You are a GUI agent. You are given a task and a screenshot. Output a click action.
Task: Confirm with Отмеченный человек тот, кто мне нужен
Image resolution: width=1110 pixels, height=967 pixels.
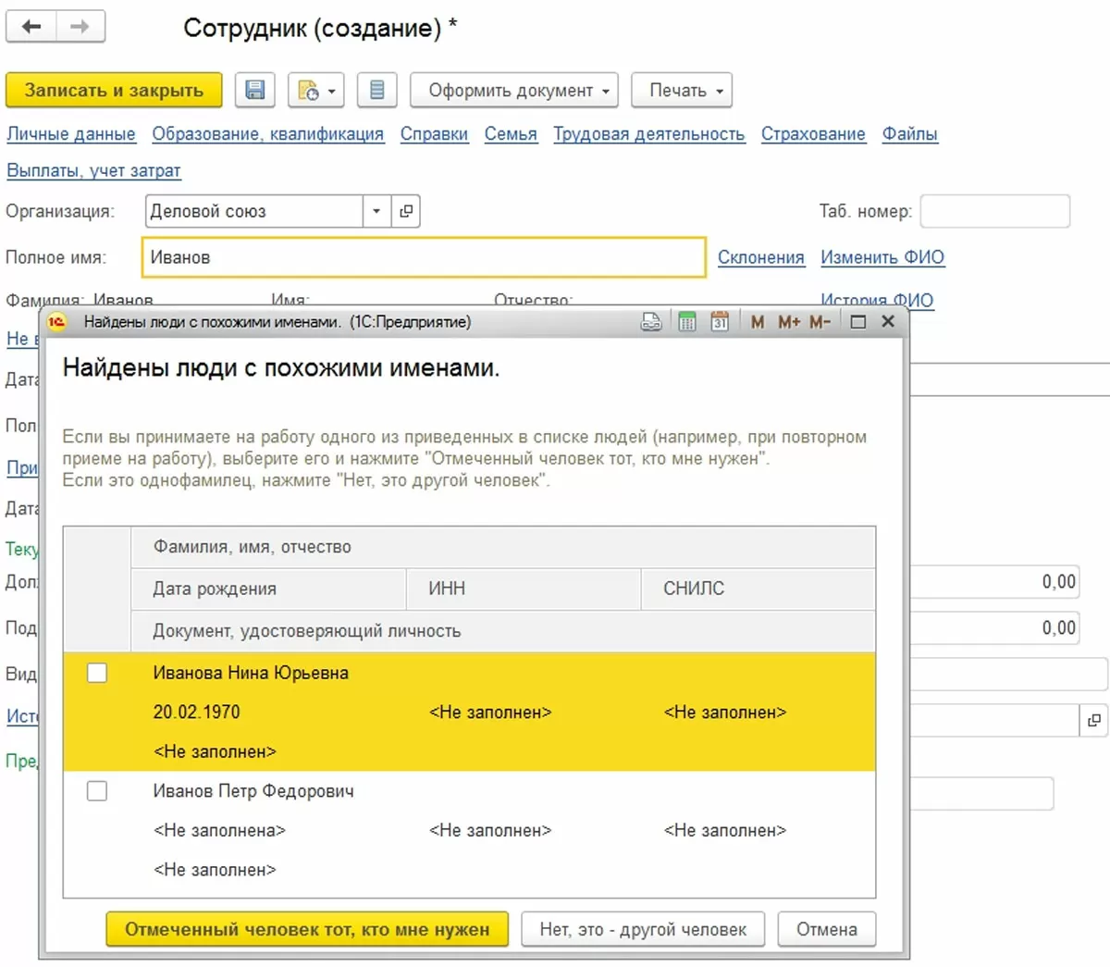click(x=307, y=929)
